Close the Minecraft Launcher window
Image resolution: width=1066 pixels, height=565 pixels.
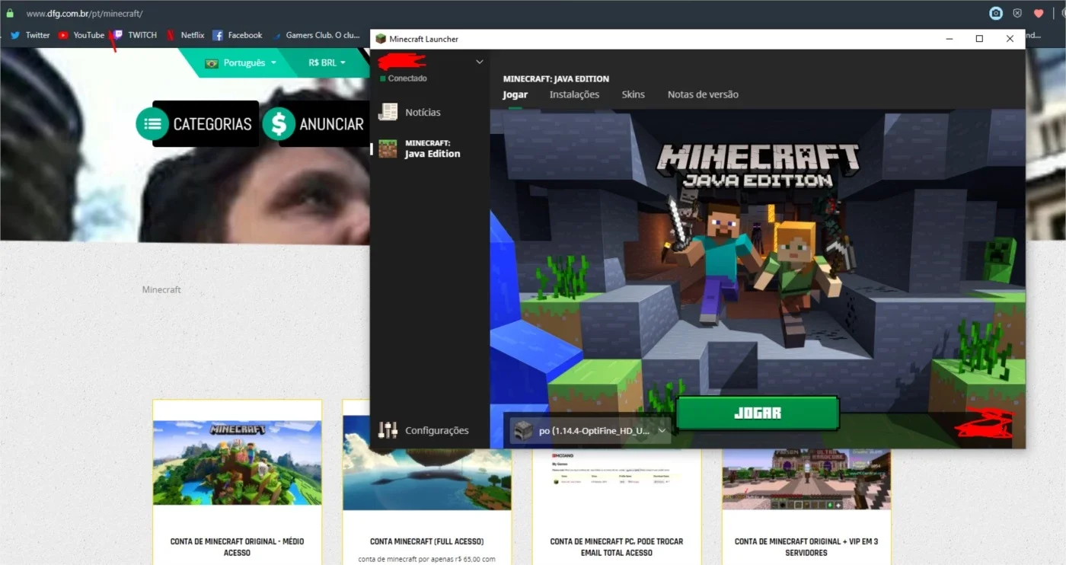[x=1010, y=39]
